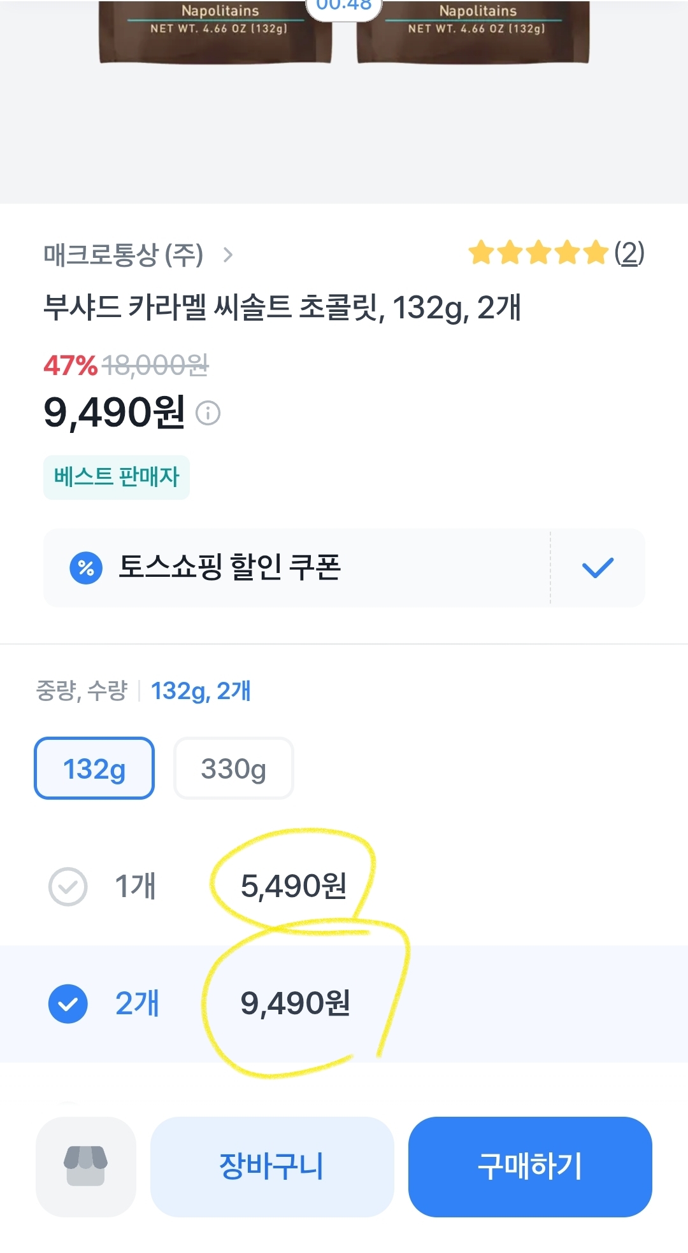Image resolution: width=688 pixels, height=1253 pixels.
Task: Tap the 5,490원 price for one pack
Action: 294,886
